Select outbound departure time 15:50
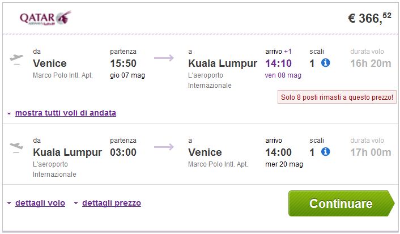 click(124, 63)
